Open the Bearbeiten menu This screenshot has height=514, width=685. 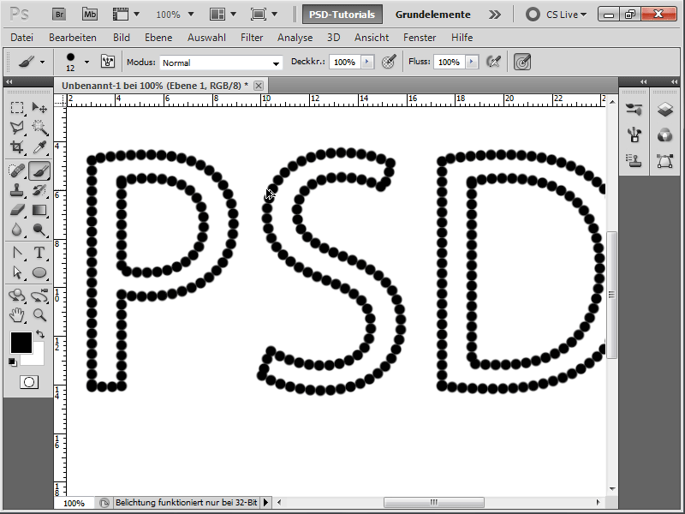click(x=73, y=38)
